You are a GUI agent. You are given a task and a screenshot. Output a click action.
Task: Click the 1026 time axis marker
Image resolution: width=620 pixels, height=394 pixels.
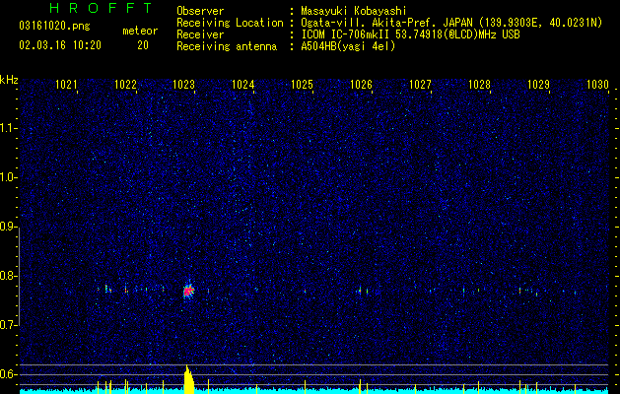(x=362, y=85)
